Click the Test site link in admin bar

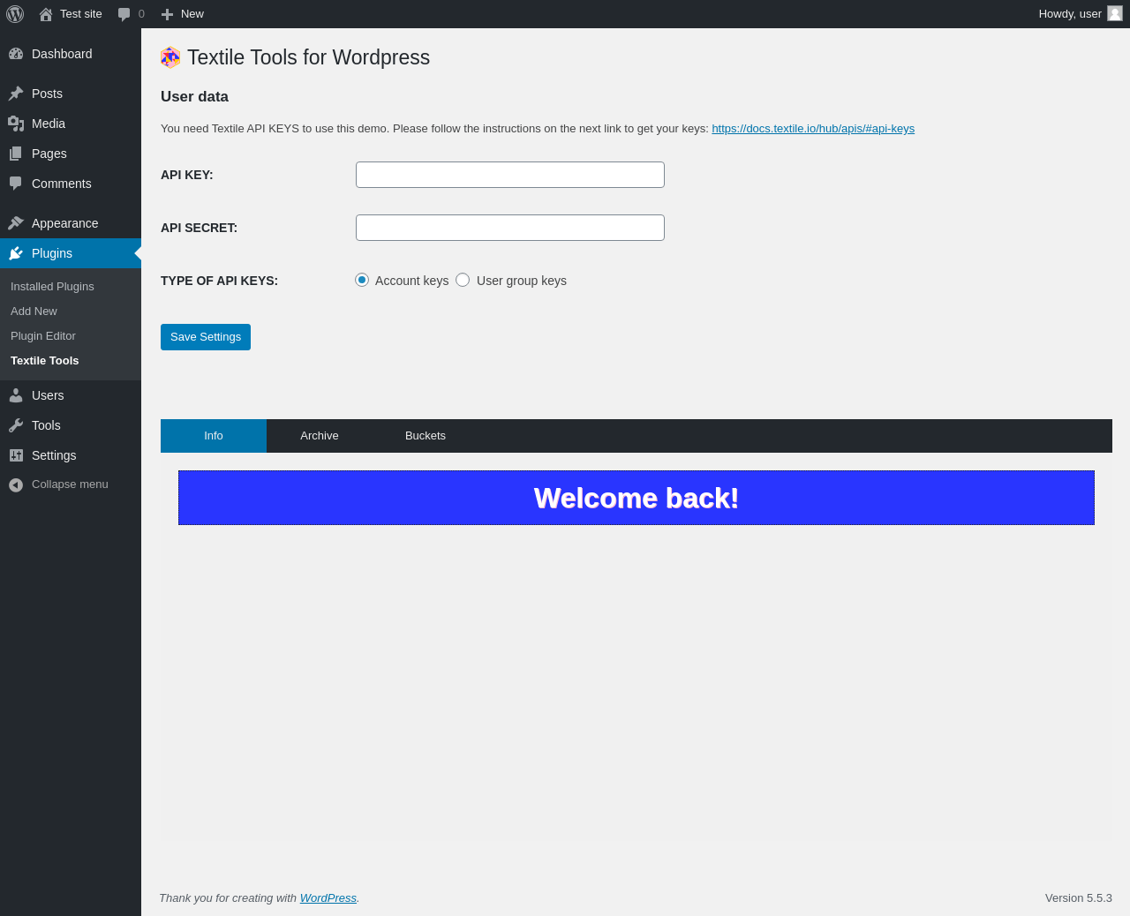(x=81, y=14)
